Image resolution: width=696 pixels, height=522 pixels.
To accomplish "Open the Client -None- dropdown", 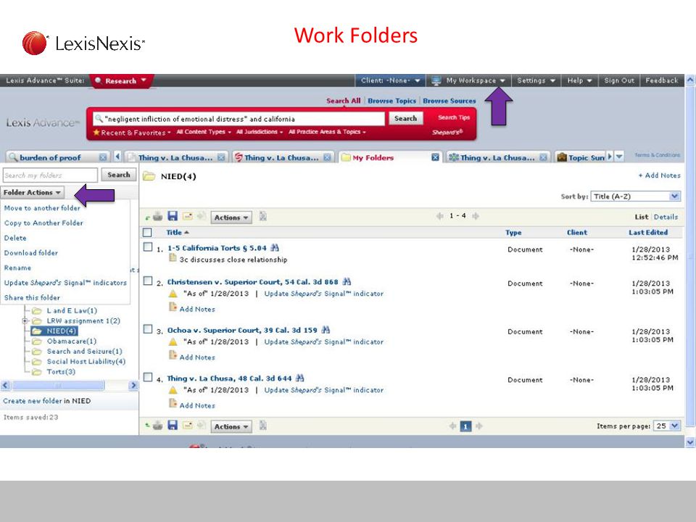I will pos(390,80).
